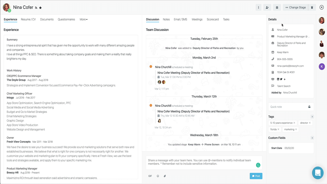Screen dimensions: 327x184
Task: Click the Talent Search source text
Action: [x=284, y=86]
